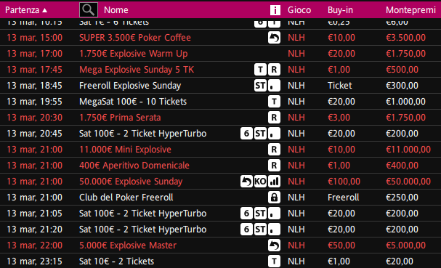Screen dimensions: 441x268
Task: Click the €50,00 buy-in value
Action: click(341, 245)
